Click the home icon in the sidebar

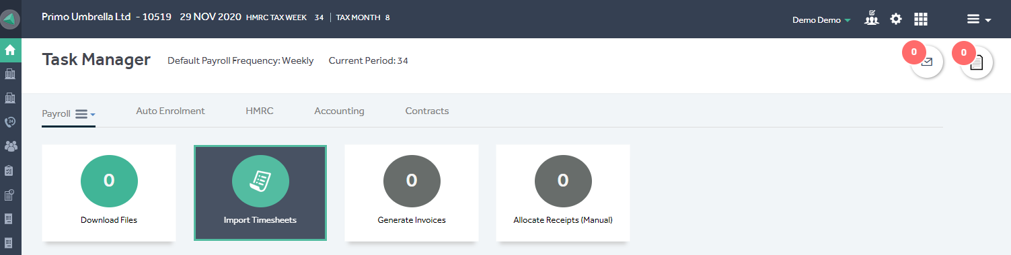(x=10, y=50)
